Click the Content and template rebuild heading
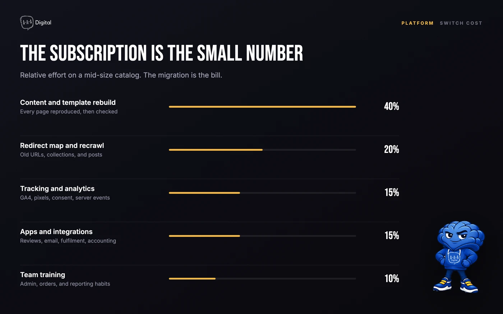This screenshot has width=503, height=314. (x=68, y=103)
